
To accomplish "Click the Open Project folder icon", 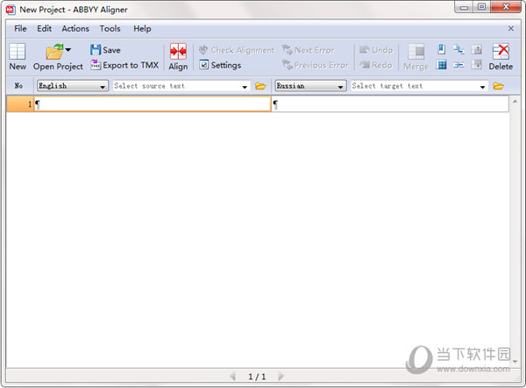I will click(x=54, y=52).
